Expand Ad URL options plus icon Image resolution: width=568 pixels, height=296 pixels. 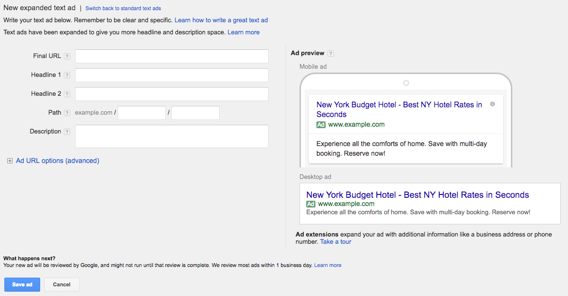(10, 161)
